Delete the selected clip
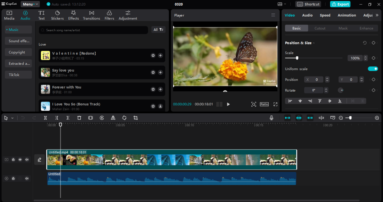The height and width of the screenshot is (202, 383). [x=79, y=118]
